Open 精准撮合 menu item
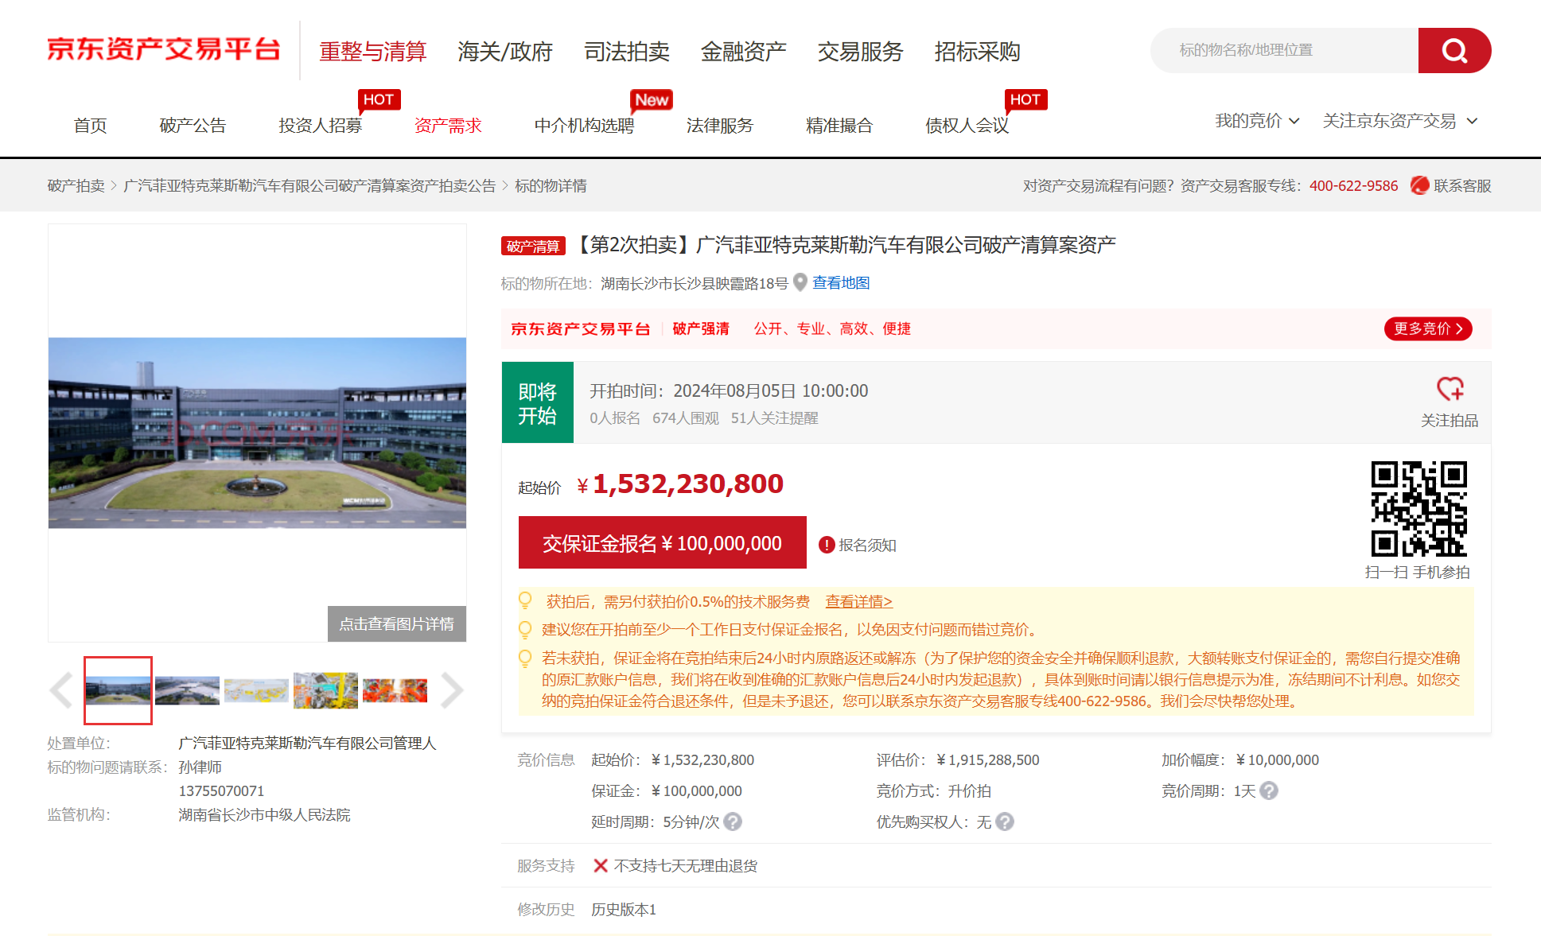 point(839,126)
